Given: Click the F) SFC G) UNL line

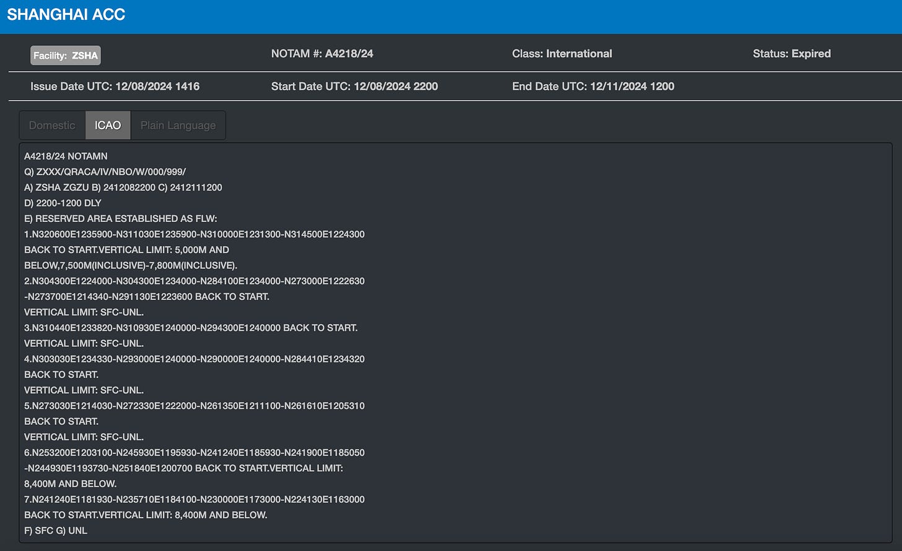Looking at the screenshot, I should tap(56, 531).
